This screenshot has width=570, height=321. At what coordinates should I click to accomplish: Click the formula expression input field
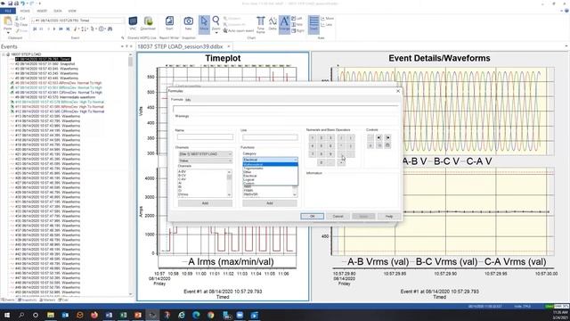pyautogui.click(x=285, y=109)
